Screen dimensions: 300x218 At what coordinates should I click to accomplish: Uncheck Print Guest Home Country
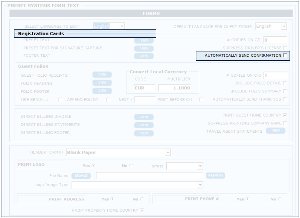point(285,115)
